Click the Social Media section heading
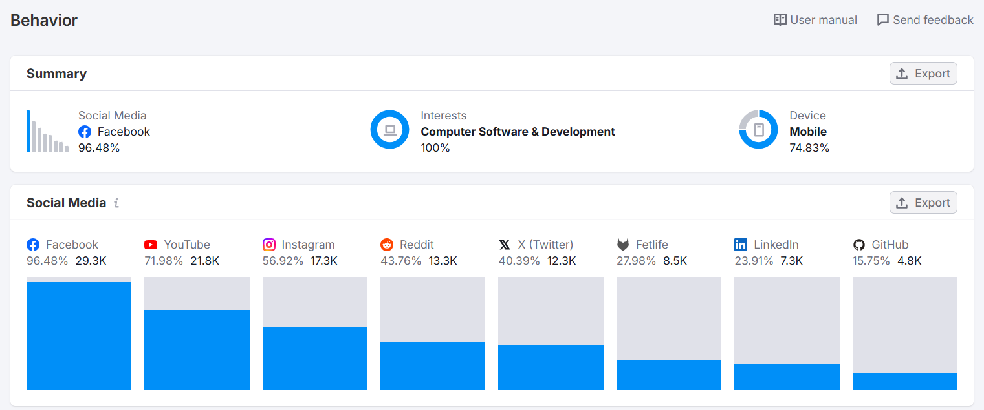984x410 pixels. 66,203
